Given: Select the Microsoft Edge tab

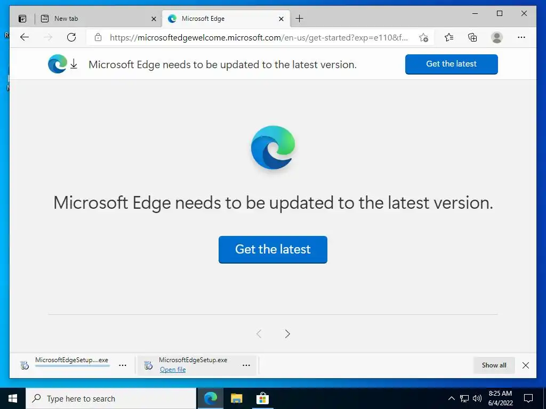Looking at the screenshot, I should click(x=226, y=19).
